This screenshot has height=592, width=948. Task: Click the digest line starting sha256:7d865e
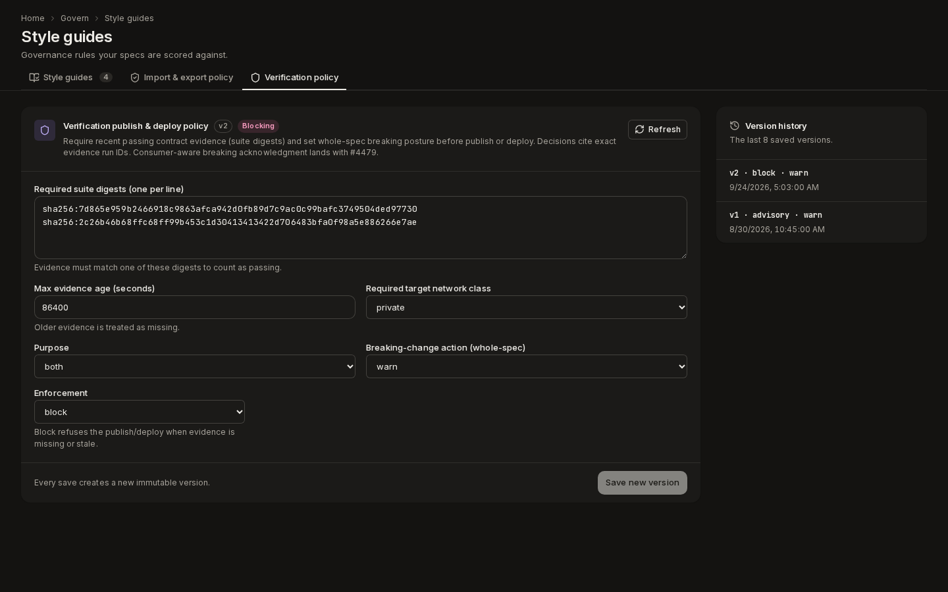[230, 209]
